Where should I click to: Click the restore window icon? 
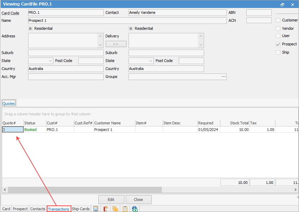282,5
